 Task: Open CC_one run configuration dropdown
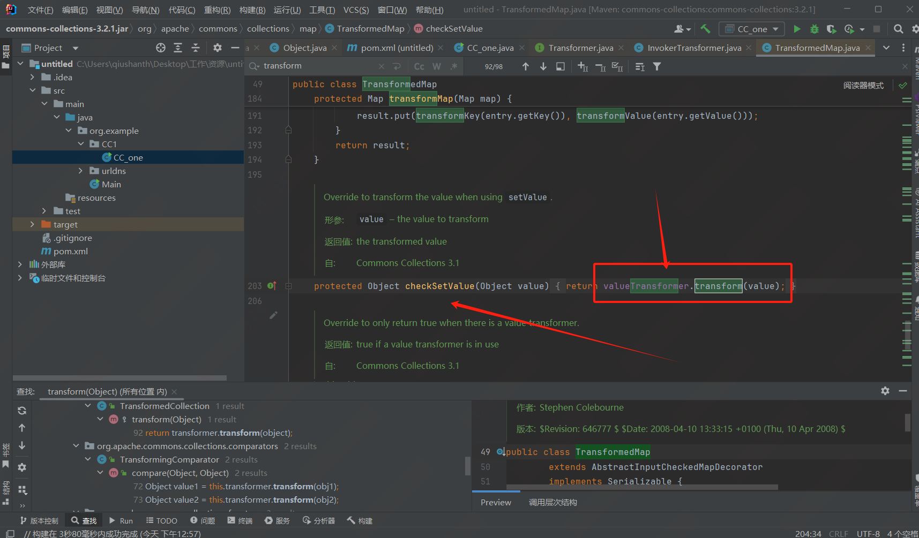(x=752, y=29)
